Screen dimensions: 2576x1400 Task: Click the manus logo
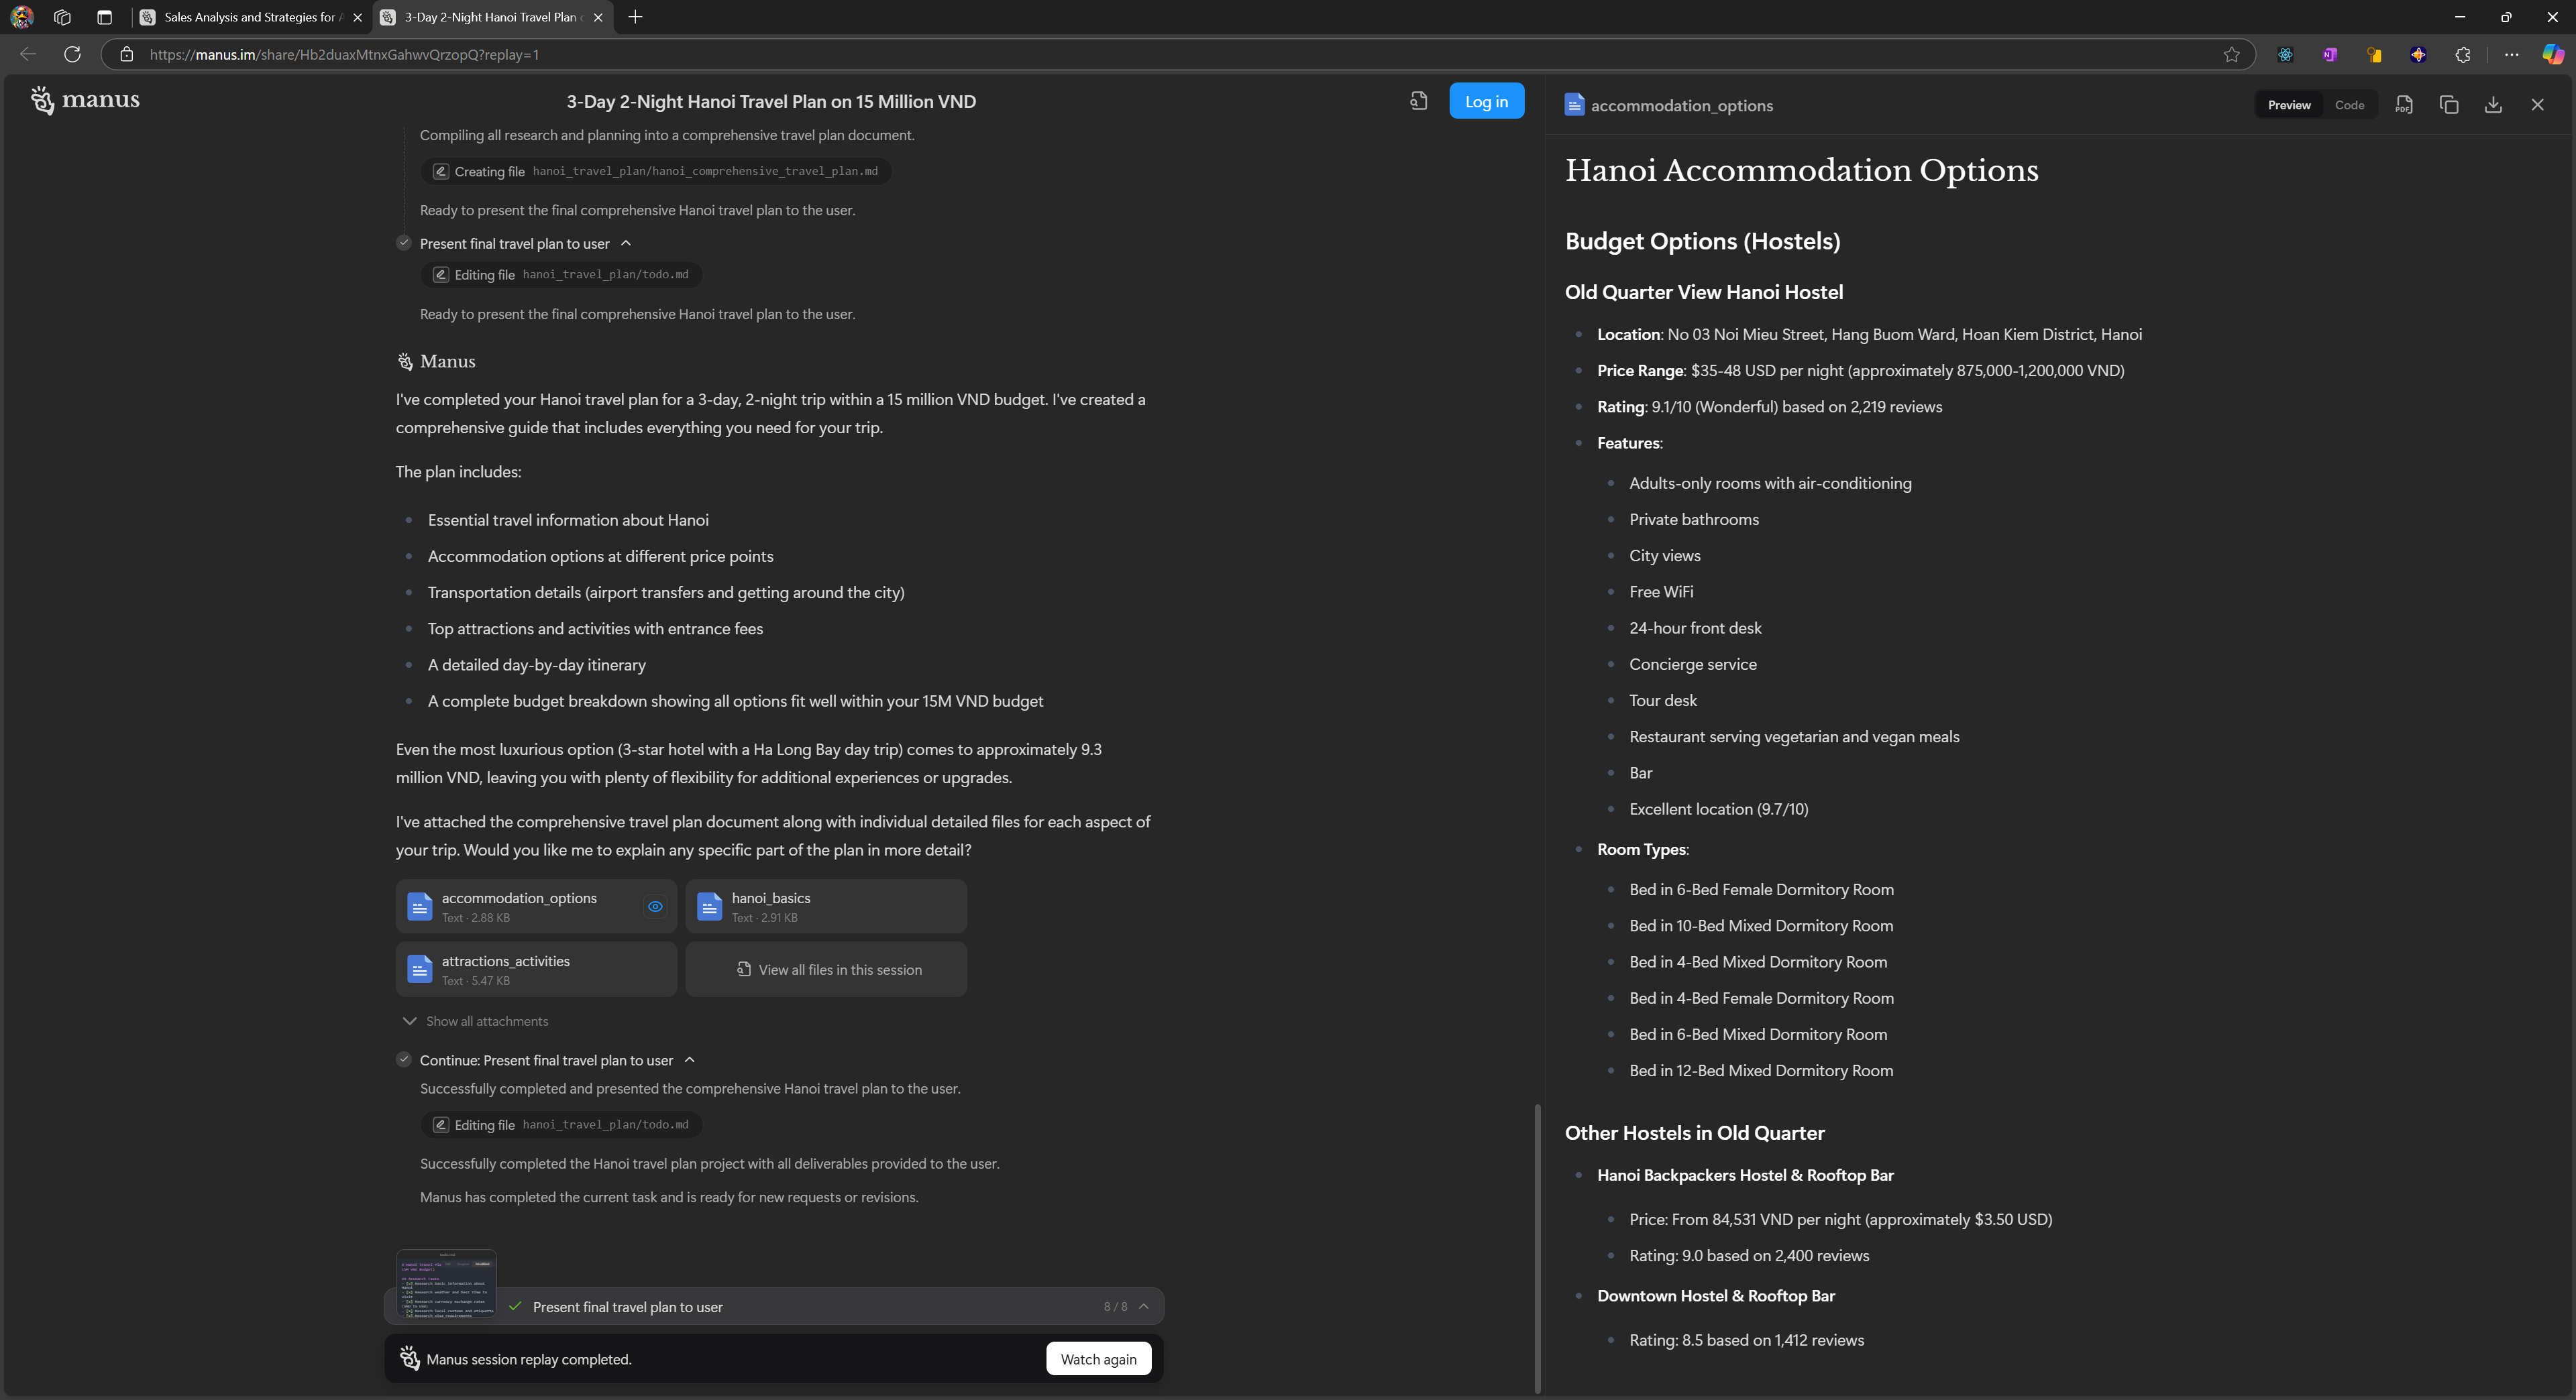85,100
